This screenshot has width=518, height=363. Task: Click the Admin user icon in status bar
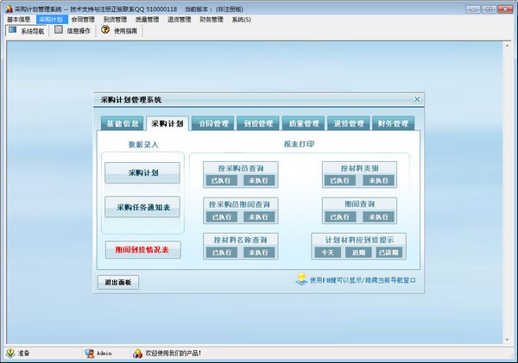click(89, 354)
